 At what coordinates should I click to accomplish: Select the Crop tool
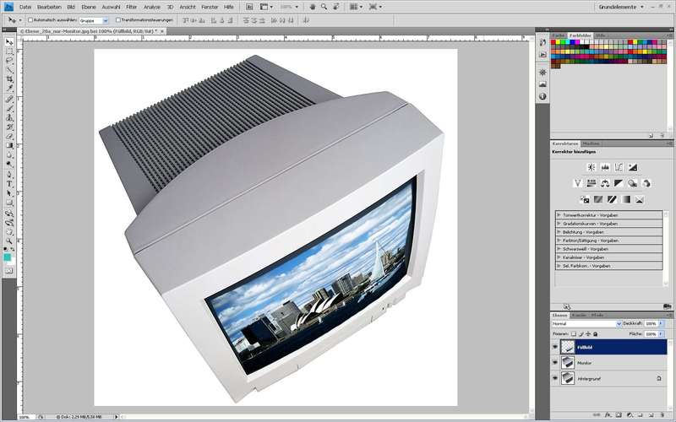[x=9, y=79]
